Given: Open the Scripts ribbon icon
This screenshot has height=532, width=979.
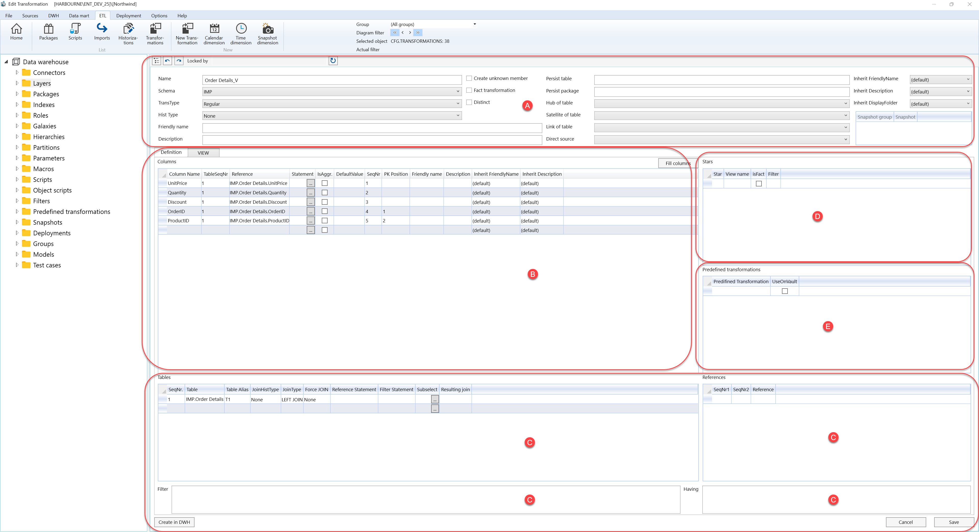Looking at the screenshot, I should pyautogui.click(x=75, y=32).
